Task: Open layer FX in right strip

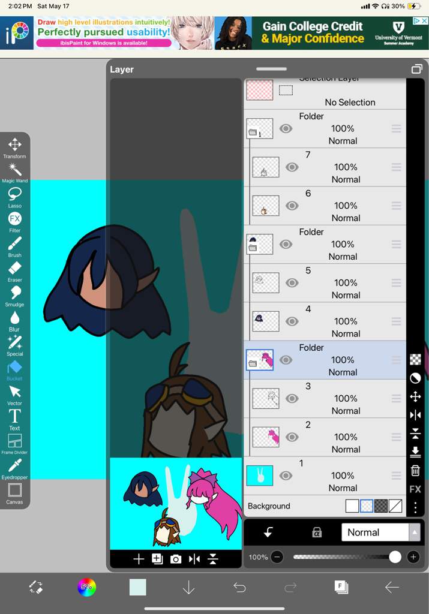Action: coord(415,489)
